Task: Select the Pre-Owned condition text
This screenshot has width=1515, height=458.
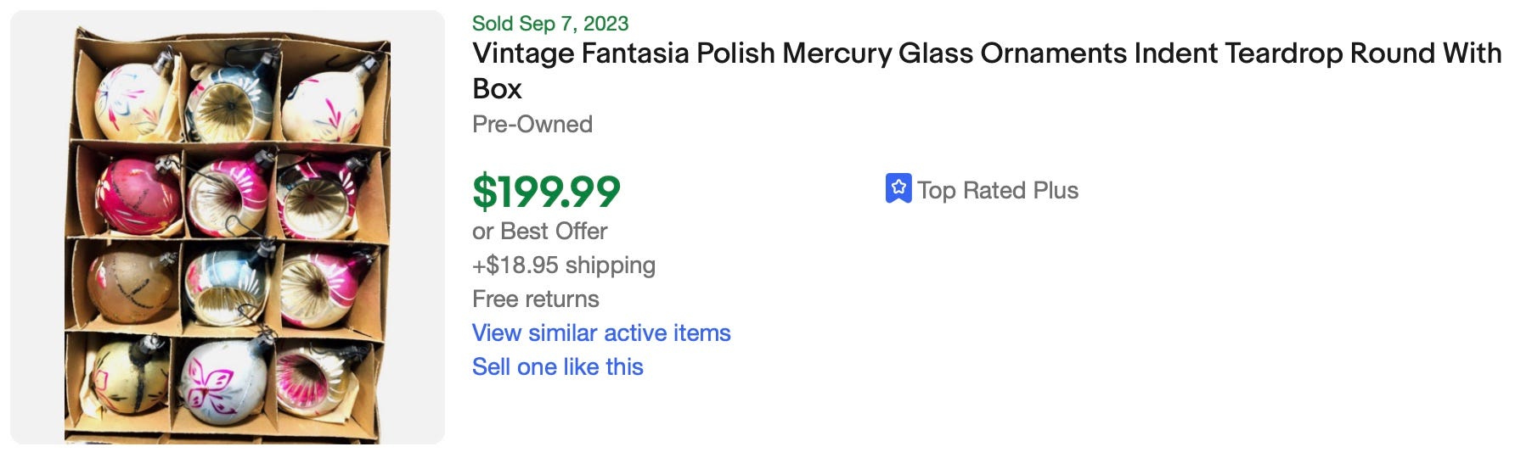Action: coord(532,124)
